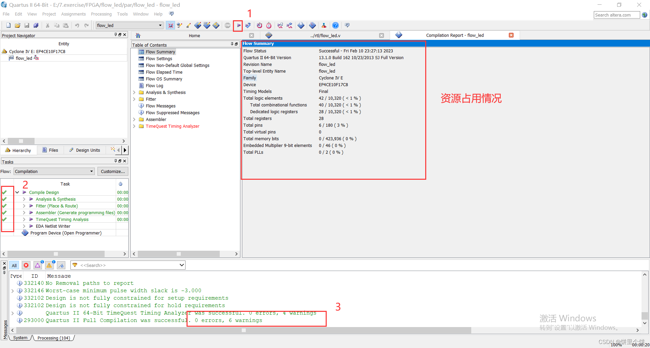This screenshot has height=348, width=650.
Task: Open the Assignments menu
Action: [x=73, y=14]
